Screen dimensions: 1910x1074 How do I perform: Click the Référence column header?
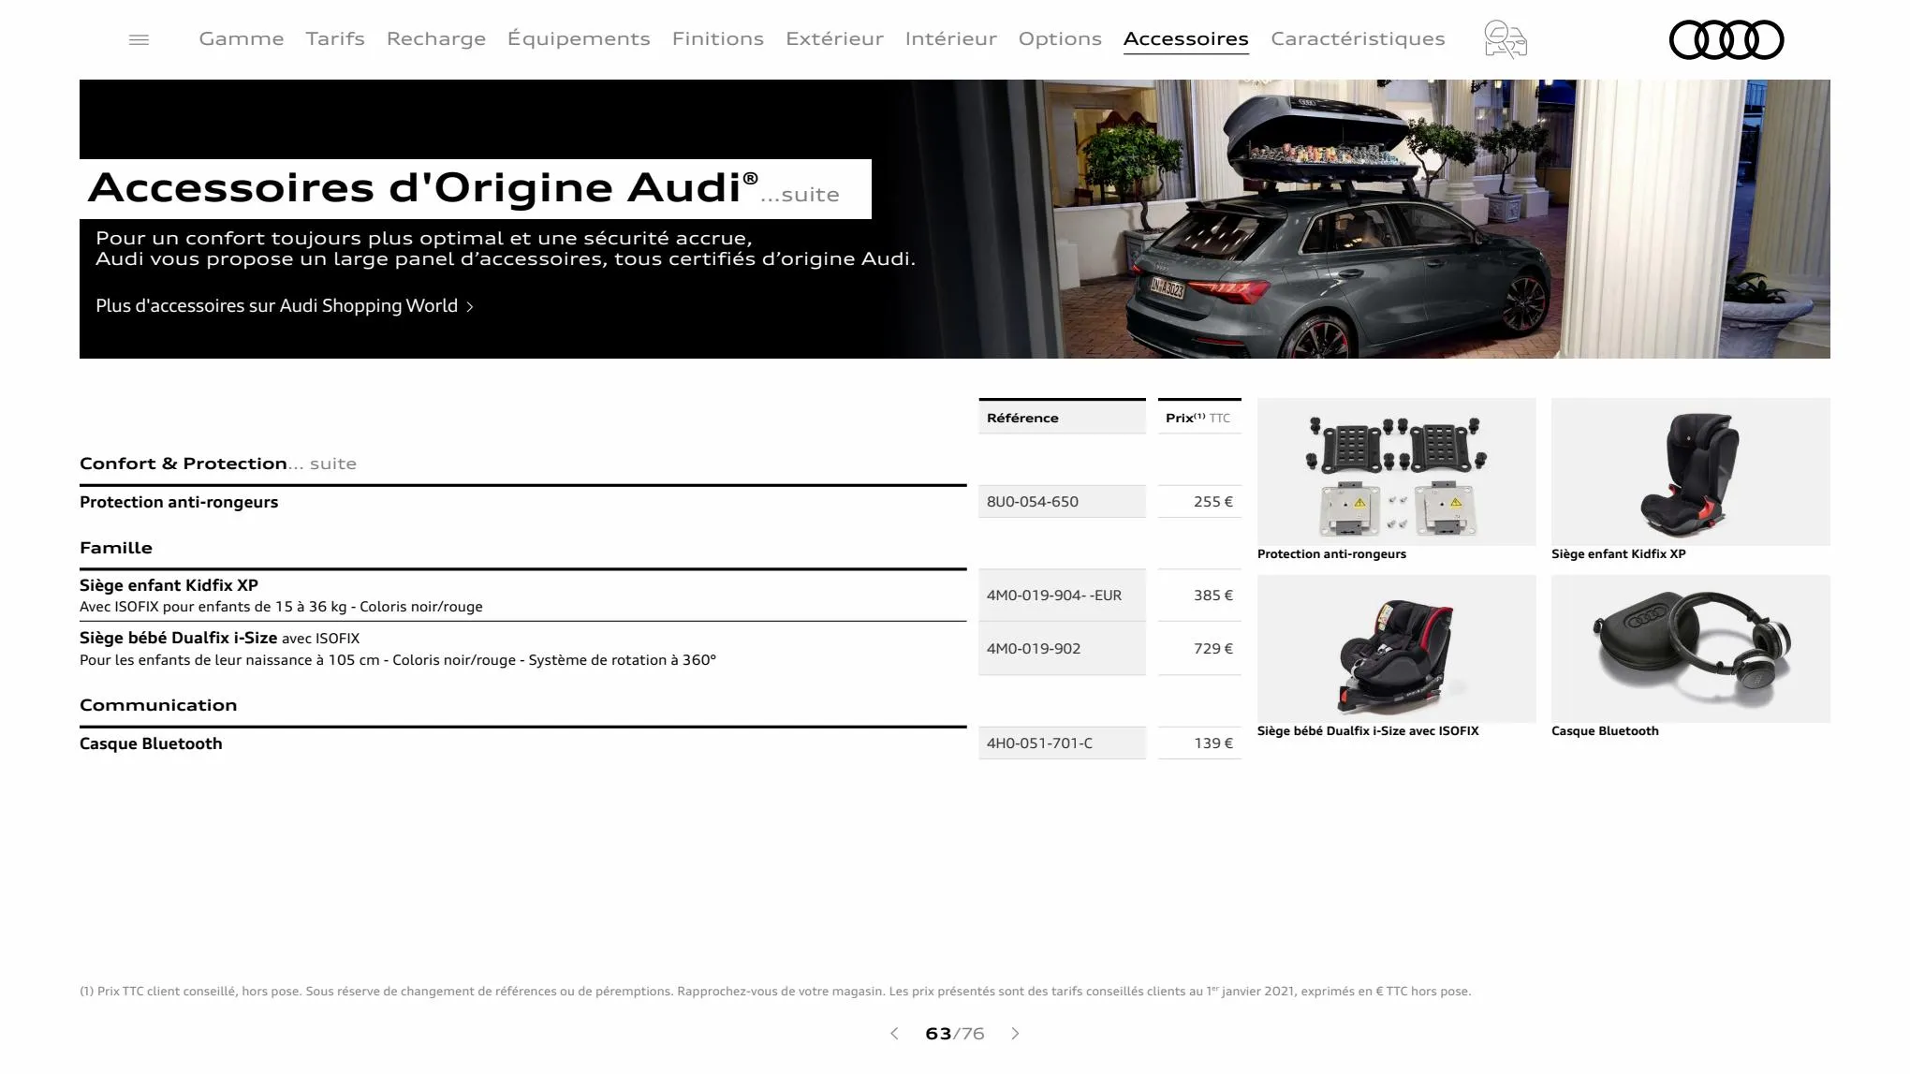click(1062, 418)
